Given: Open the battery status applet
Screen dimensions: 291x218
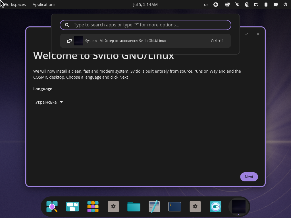Looking at the screenshot, I should (266, 5).
